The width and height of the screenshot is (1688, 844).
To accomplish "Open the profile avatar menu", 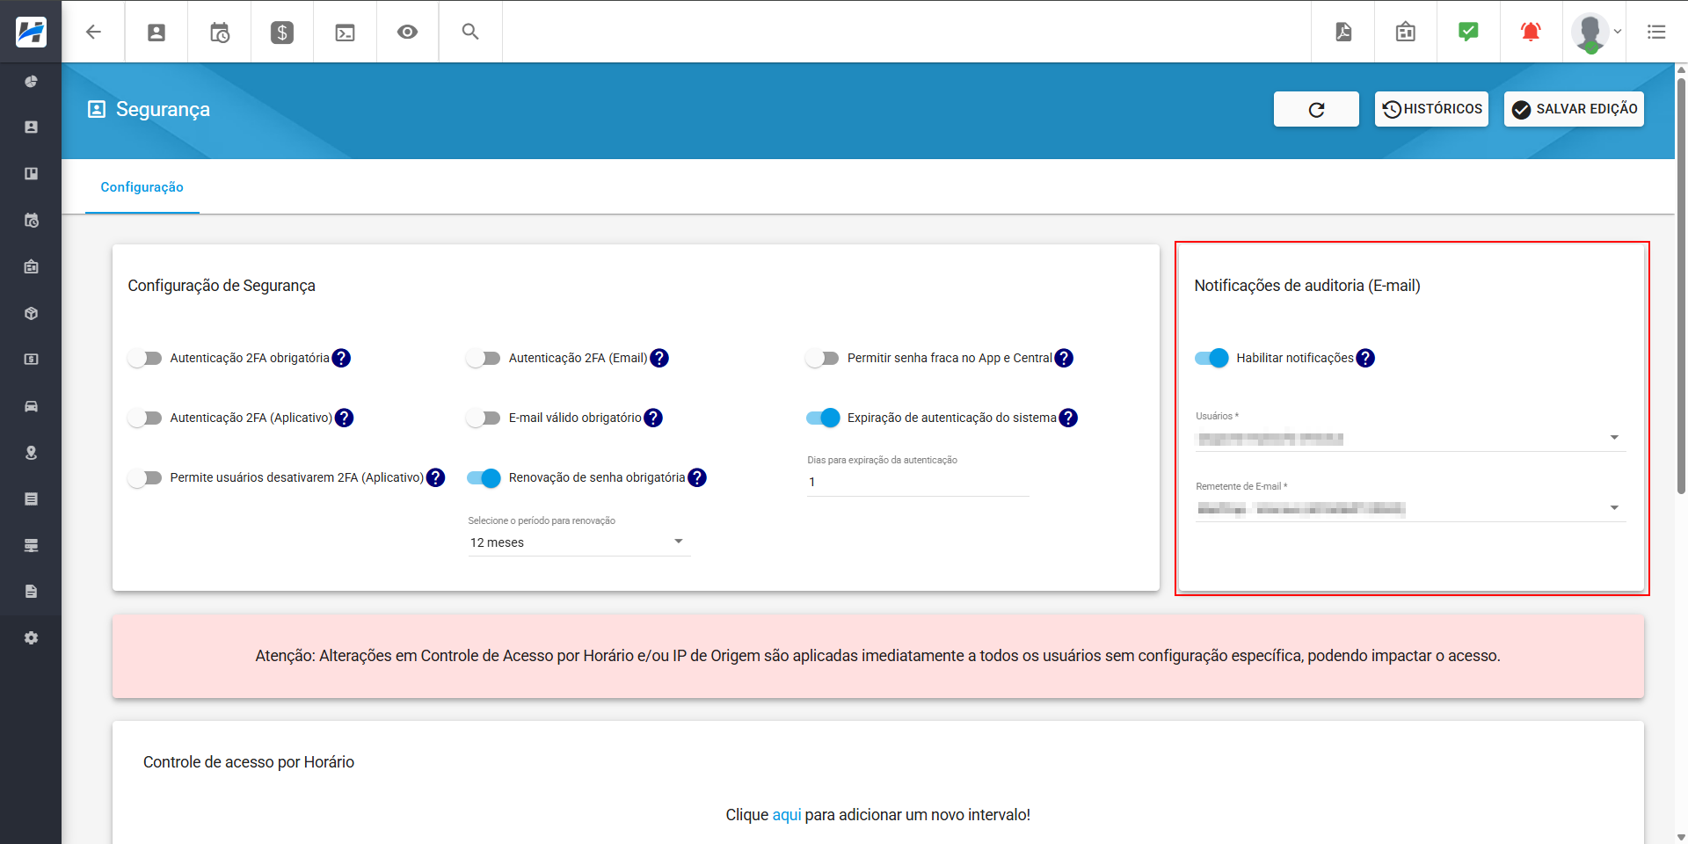I will click(1592, 32).
